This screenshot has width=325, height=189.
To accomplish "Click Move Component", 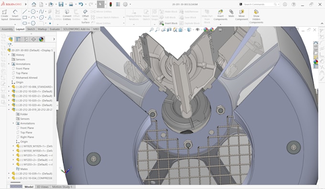I will pos(241,15).
